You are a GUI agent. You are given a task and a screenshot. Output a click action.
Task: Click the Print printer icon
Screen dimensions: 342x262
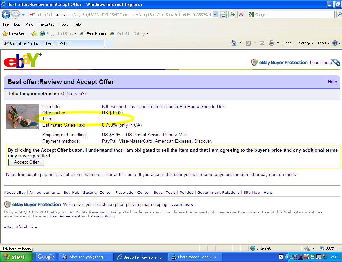pos(271,43)
